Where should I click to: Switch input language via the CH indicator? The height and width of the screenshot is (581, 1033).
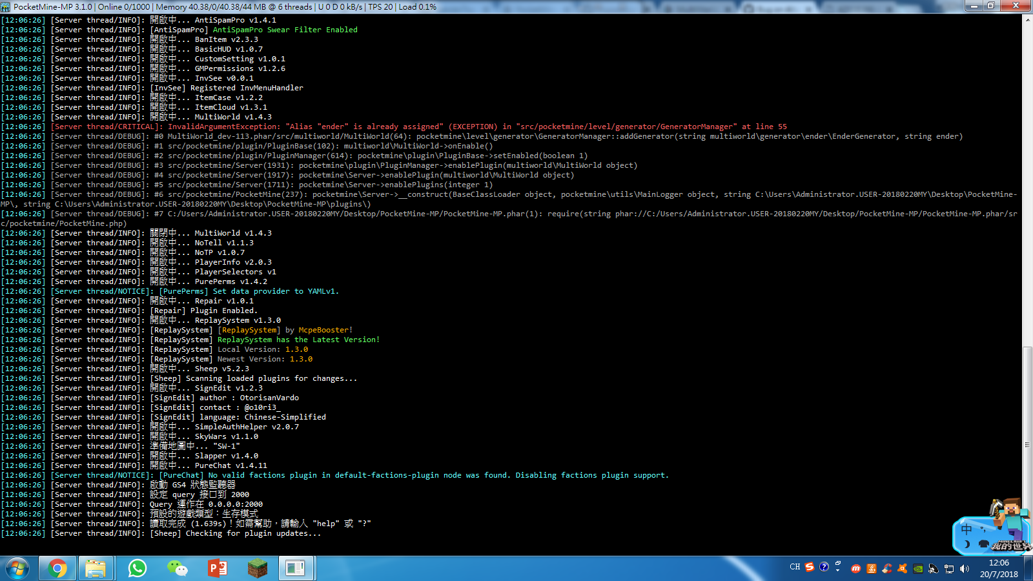point(794,567)
